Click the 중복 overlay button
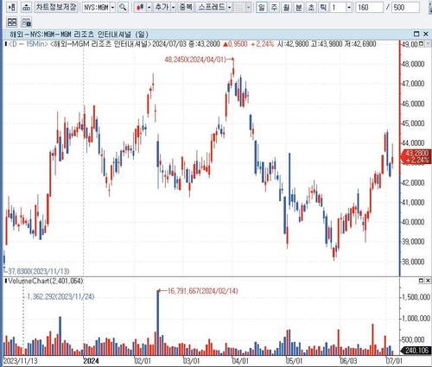 pyautogui.click(x=186, y=7)
